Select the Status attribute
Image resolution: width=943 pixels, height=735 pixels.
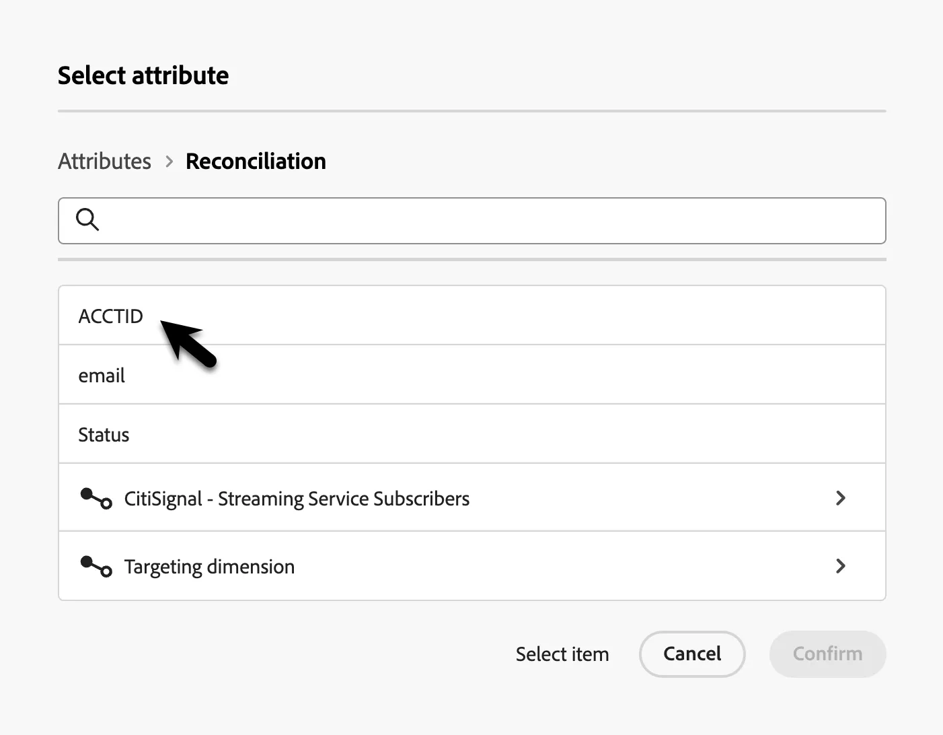coord(472,434)
